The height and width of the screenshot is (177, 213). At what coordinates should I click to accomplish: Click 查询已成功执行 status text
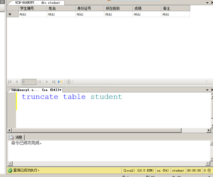tap(26, 170)
